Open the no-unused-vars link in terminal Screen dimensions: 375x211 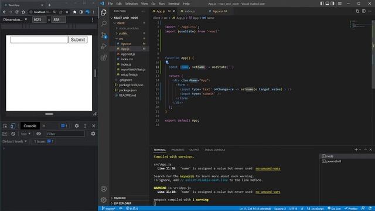[268, 168]
